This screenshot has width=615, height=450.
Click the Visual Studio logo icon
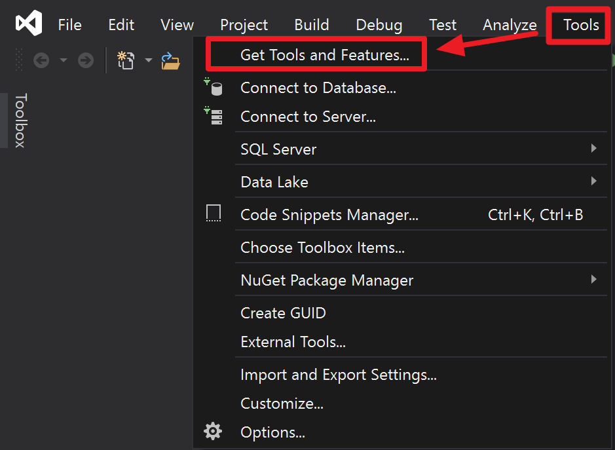pyautogui.click(x=28, y=24)
